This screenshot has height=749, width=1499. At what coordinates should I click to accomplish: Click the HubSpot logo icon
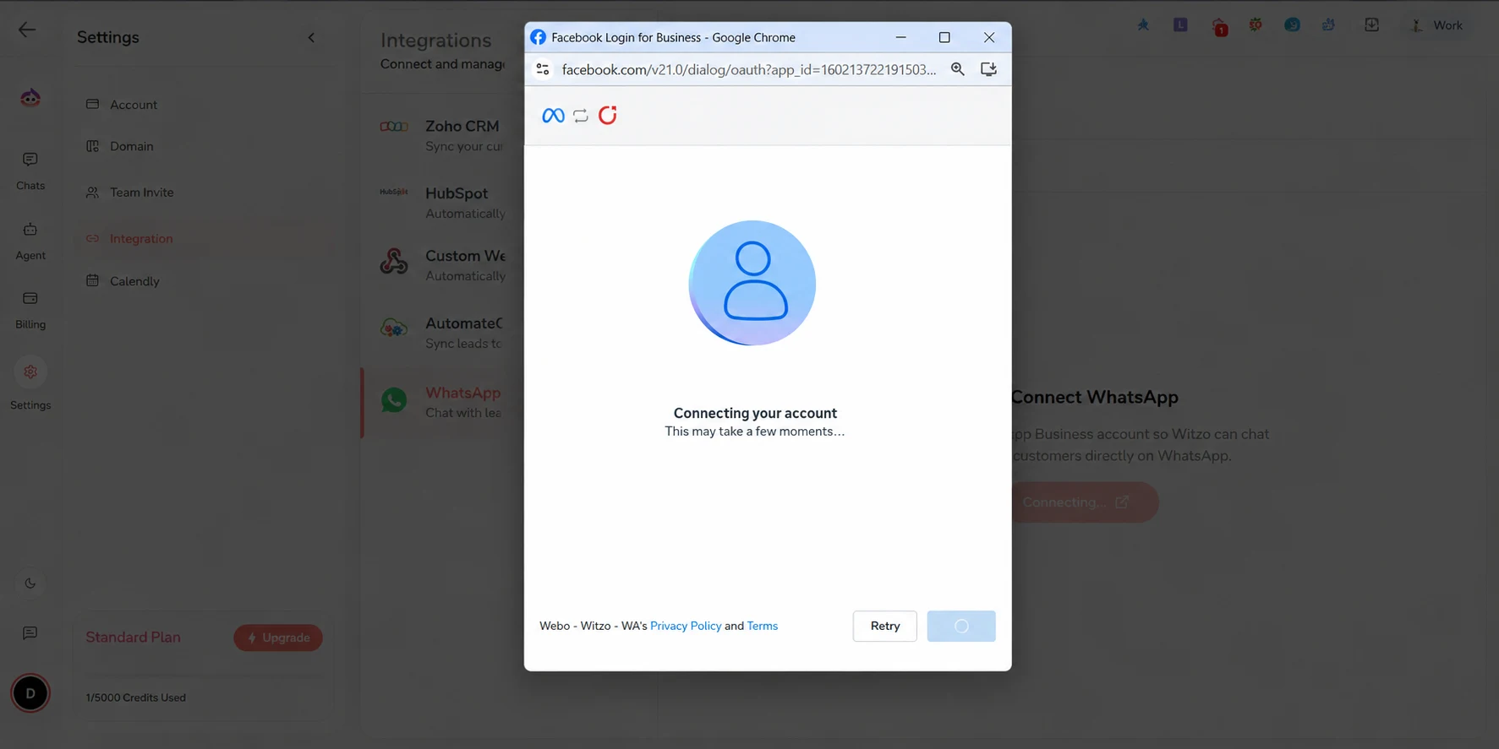tap(394, 193)
